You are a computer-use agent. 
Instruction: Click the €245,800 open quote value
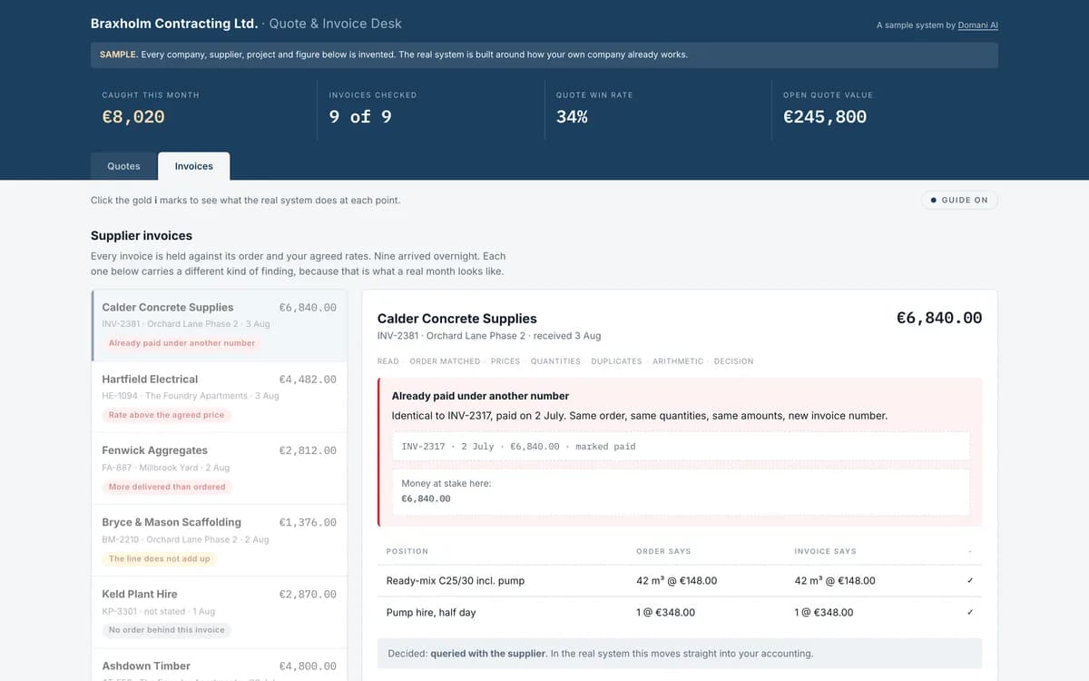pos(825,117)
